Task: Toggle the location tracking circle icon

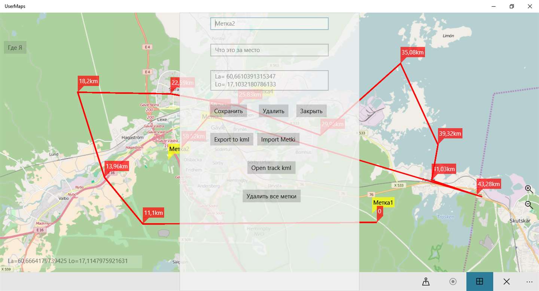Action: [x=453, y=282]
